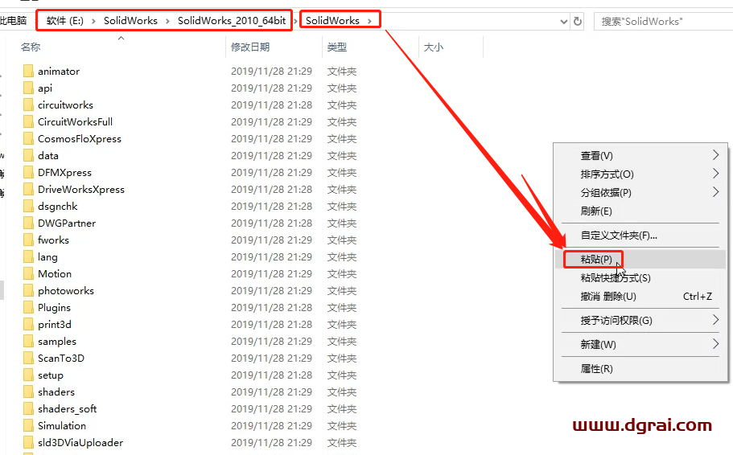Viewport: 733px width, 455px height.
Task: Expand the 新建(W) submenu arrow
Action: (715, 344)
